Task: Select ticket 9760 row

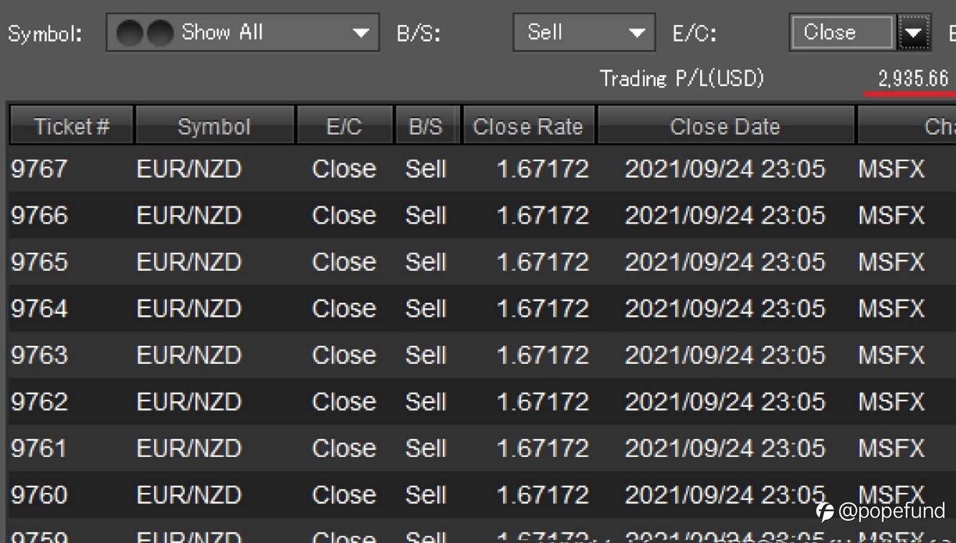Action: (x=39, y=495)
